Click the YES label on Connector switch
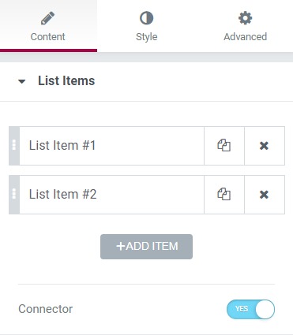 tap(242, 309)
